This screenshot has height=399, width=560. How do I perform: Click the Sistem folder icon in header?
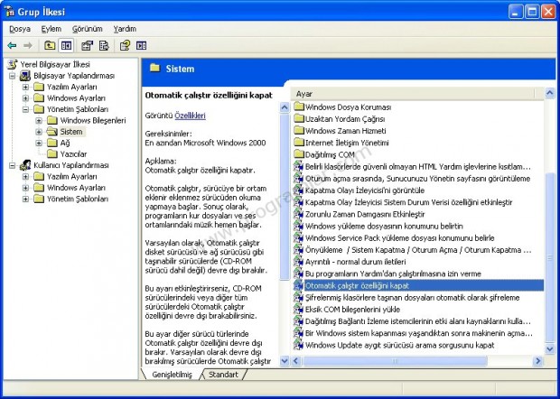coord(154,68)
